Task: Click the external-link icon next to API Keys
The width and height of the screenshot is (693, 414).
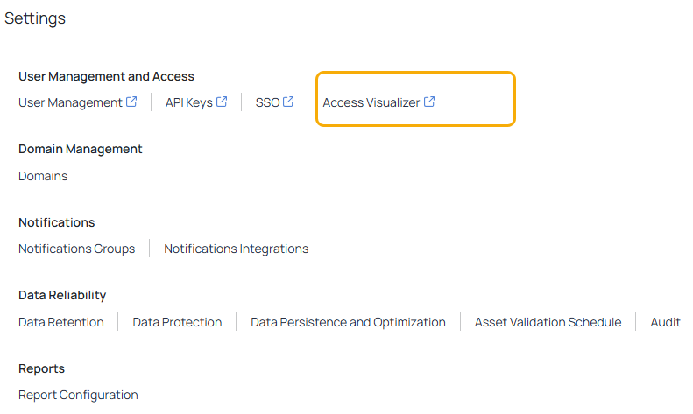Action: pos(222,102)
